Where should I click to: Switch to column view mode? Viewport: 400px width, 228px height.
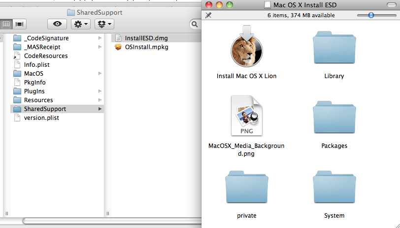coord(6,24)
